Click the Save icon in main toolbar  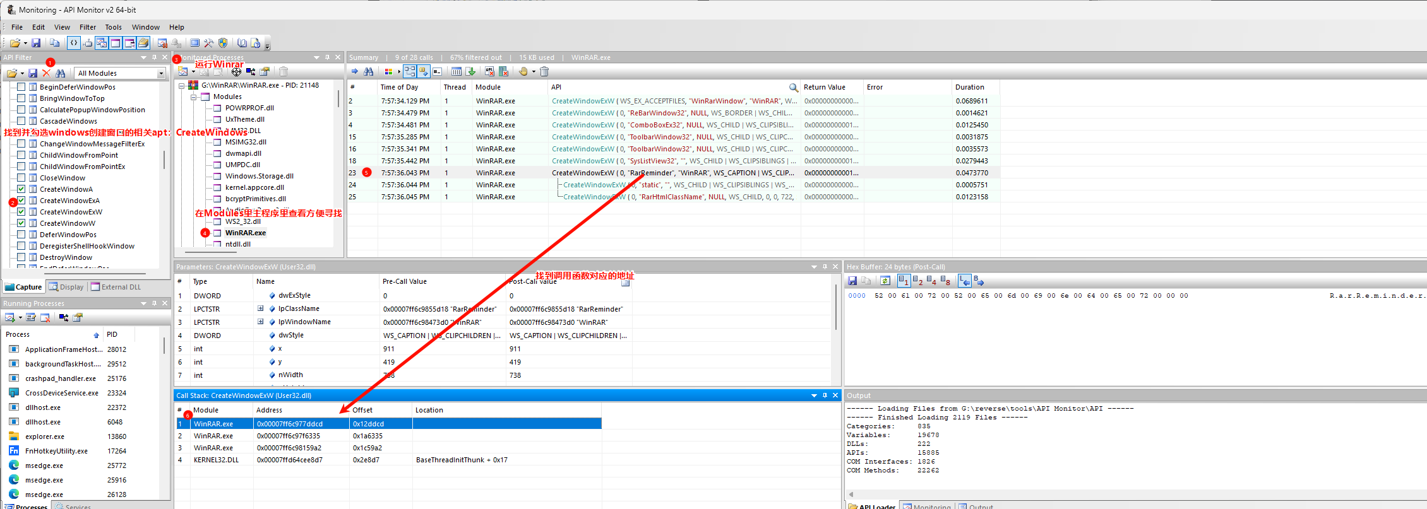(x=36, y=43)
